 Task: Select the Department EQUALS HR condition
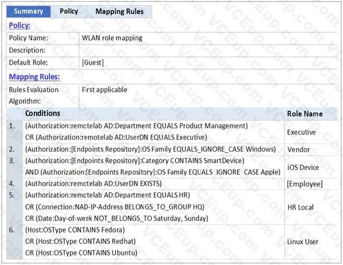(x=108, y=195)
